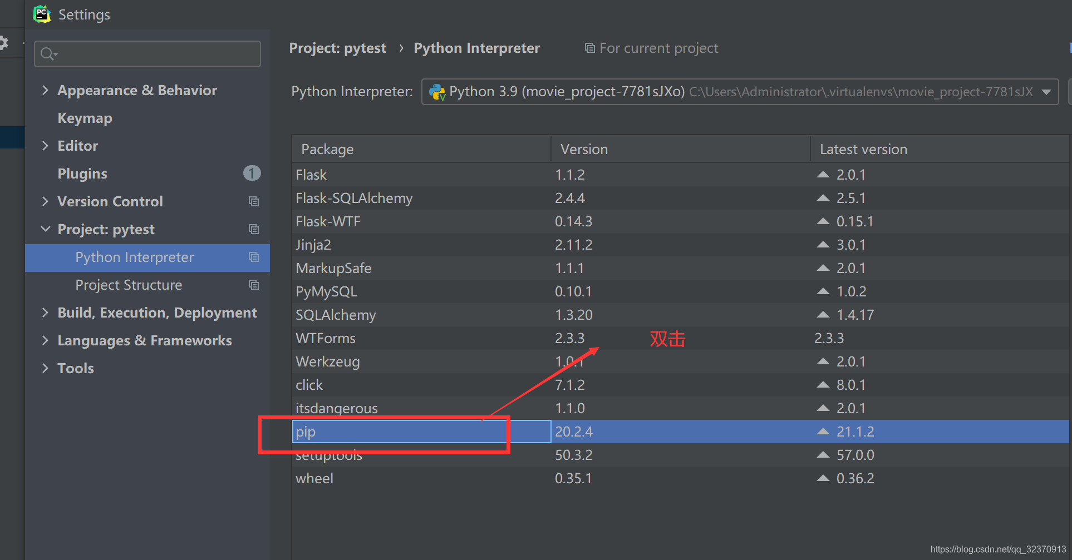Click upgrade arrow icon in click row
The image size is (1072, 560).
[823, 385]
